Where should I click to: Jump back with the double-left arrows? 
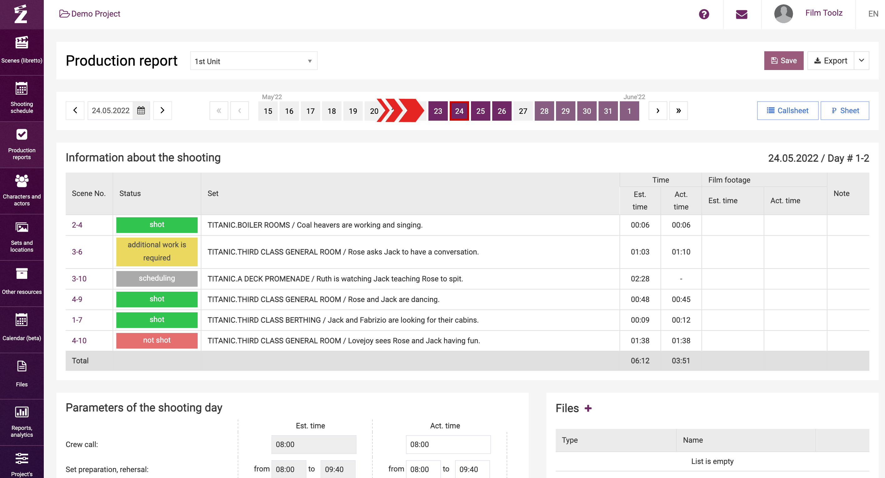(x=219, y=111)
